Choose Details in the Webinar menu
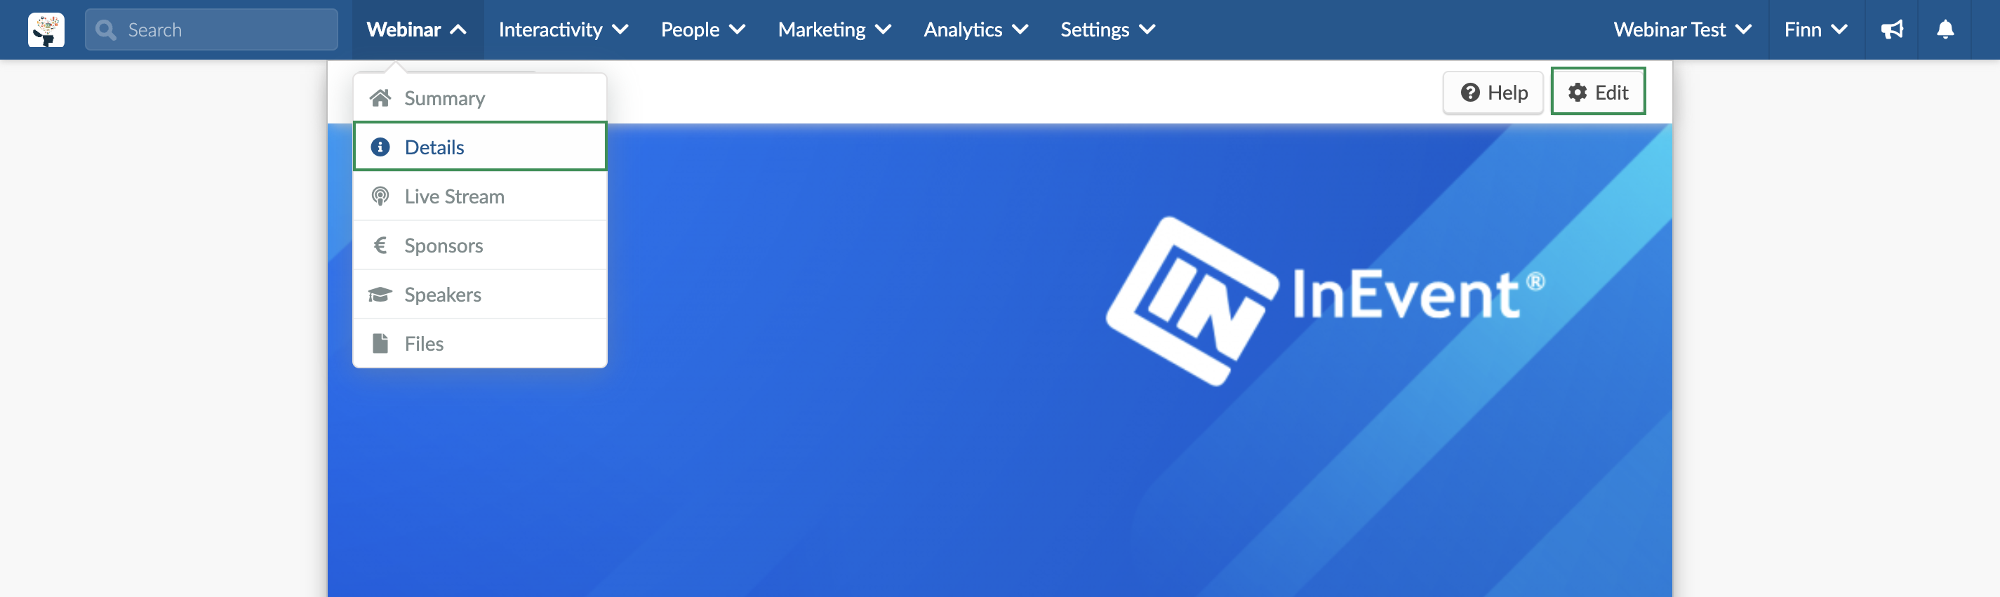 click(x=480, y=147)
